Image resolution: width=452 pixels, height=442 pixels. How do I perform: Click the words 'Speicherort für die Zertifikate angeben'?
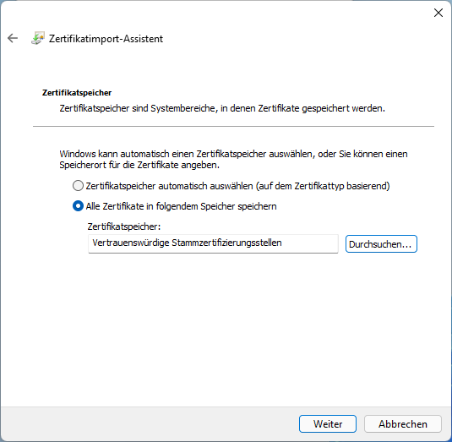139,165
